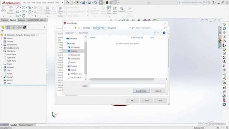This screenshot has width=229, height=129.
Task: Open the File menu
Action: point(24,3)
